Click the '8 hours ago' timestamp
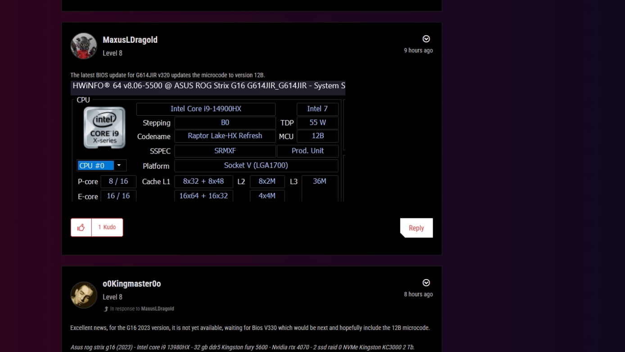 [418, 294]
